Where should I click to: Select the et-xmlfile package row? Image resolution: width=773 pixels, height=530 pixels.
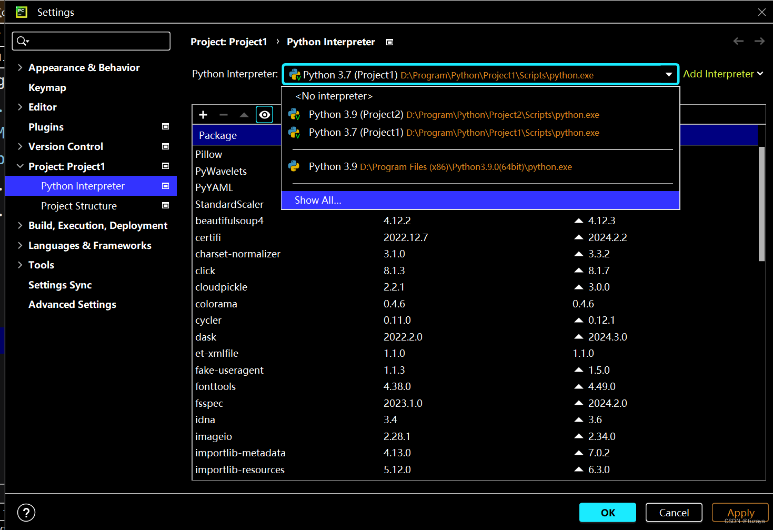point(475,353)
